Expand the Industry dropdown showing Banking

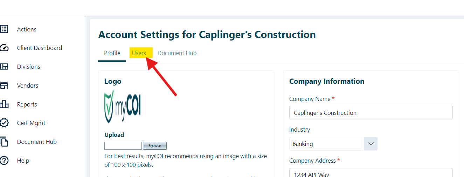pyautogui.click(x=333, y=144)
